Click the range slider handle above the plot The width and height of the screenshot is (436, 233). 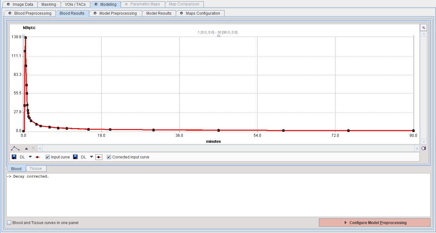pyautogui.click(x=218, y=36)
